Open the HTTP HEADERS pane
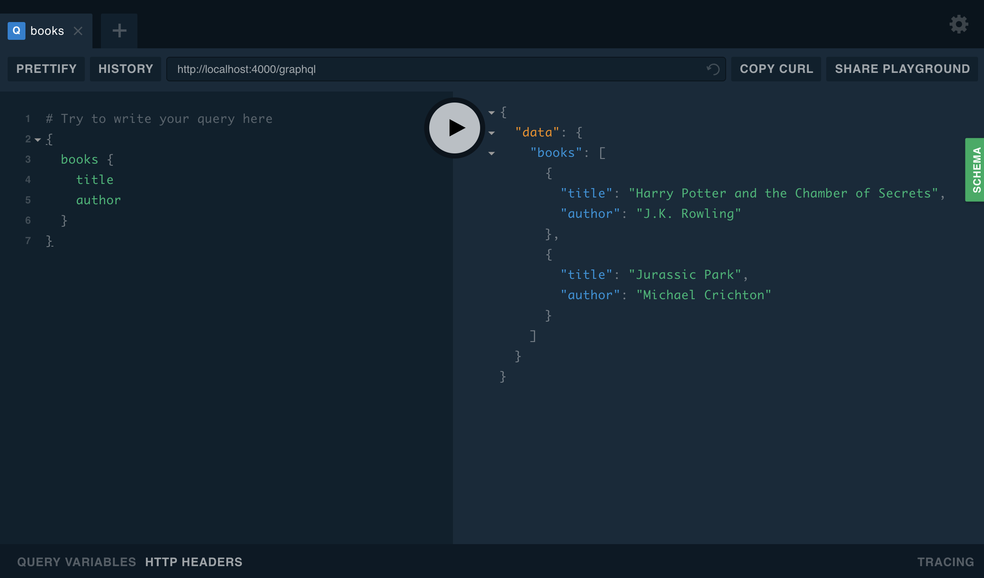The image size is (984, 578). tap(194, 562)
